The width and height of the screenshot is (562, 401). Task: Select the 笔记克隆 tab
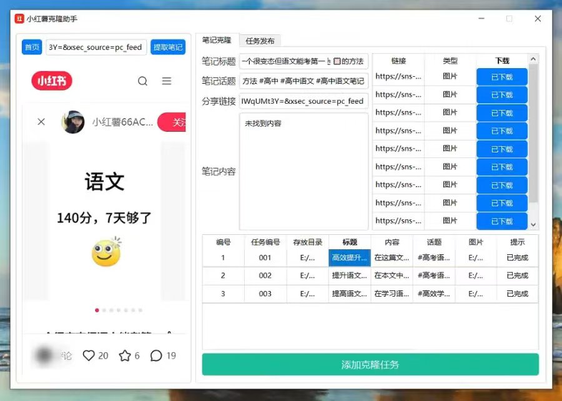click(217, 41)
